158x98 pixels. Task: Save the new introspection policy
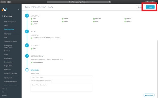click(150, 7)
